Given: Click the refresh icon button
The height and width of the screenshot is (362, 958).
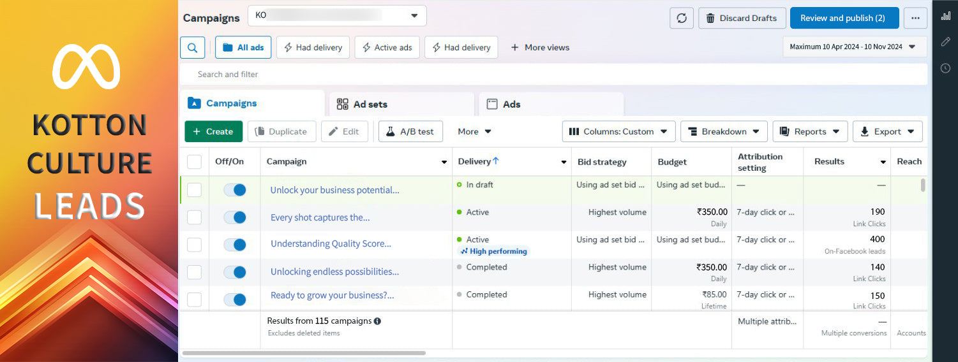Looking at the screenshot, I should tap(681, 18).
